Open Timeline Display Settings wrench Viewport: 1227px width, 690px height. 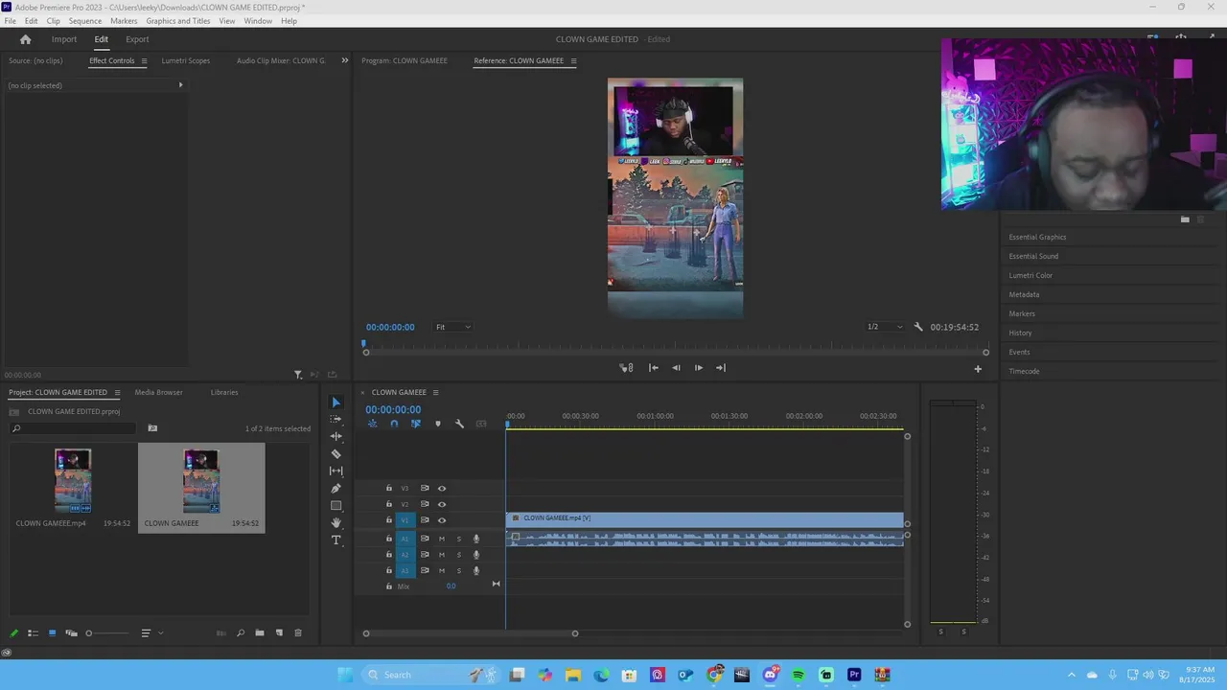tap(460, 424)
